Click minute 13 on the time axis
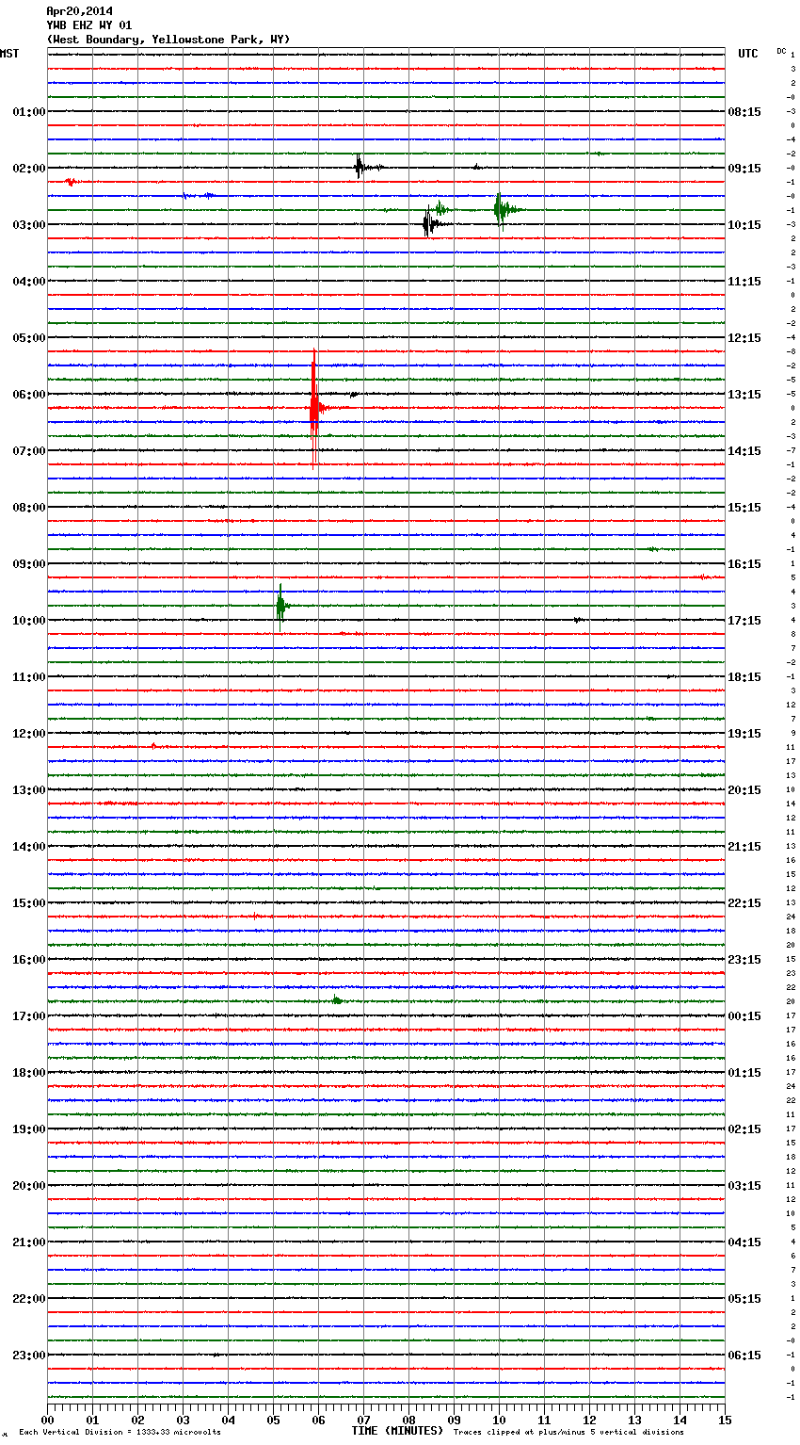 pos(634,1420)
